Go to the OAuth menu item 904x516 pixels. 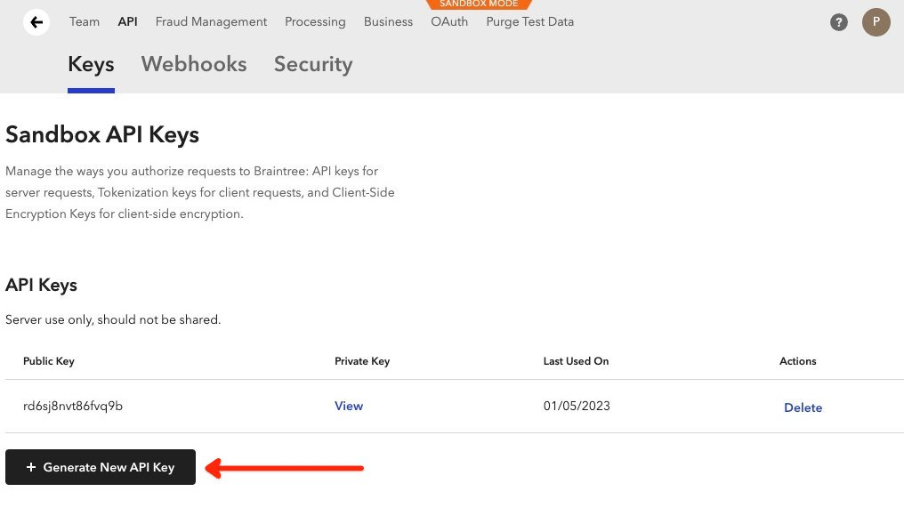449,22
